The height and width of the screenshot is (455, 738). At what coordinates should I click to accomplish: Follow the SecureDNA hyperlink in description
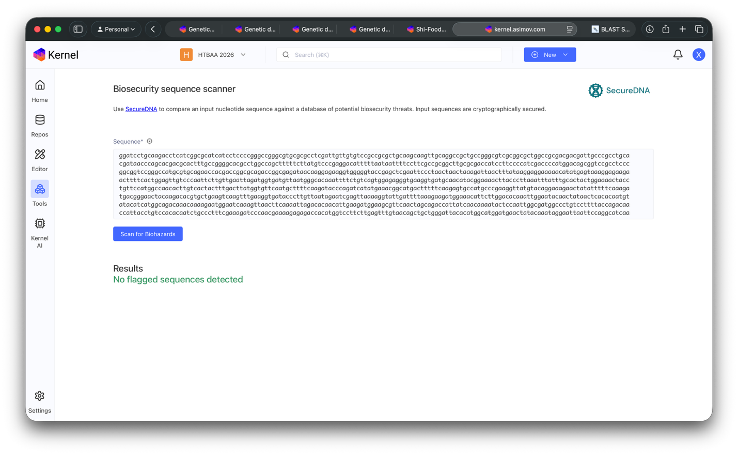[x=141, y=109]
